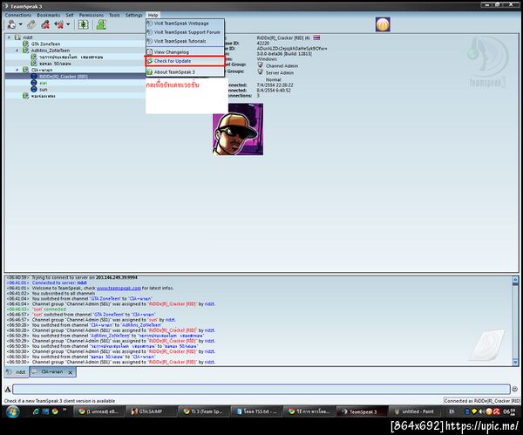Select the GTA ZoneTeen channel

(x=45, y=44)
